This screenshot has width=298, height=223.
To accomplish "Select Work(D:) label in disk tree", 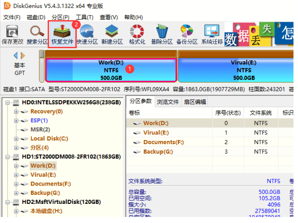I will point(43,166).
